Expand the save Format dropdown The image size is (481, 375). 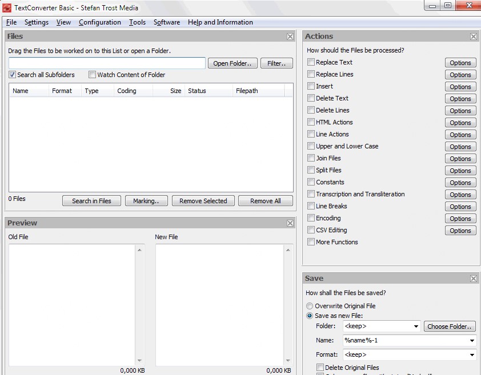point(472,355)
